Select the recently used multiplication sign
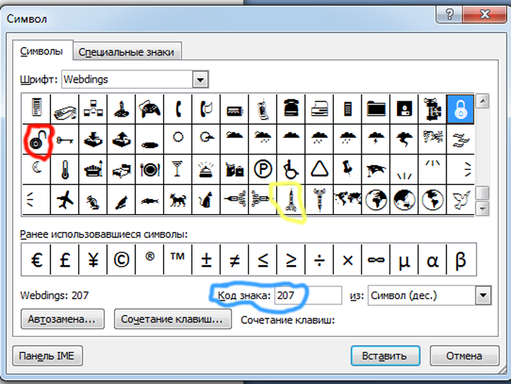Viewport: 511px width, 384px height. [347, 260]
